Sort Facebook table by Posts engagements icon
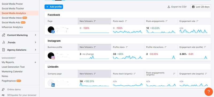This screenshot has height=97, width=214. (166, 21)
